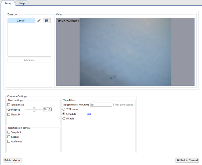Switch to the Help tab
202x165 pixels.
(x=22, y=3)
